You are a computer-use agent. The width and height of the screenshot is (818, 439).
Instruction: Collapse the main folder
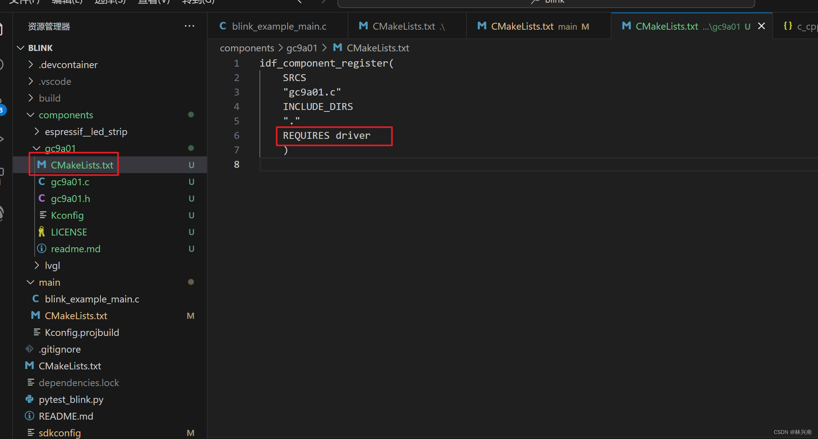[x=31, y=282]
